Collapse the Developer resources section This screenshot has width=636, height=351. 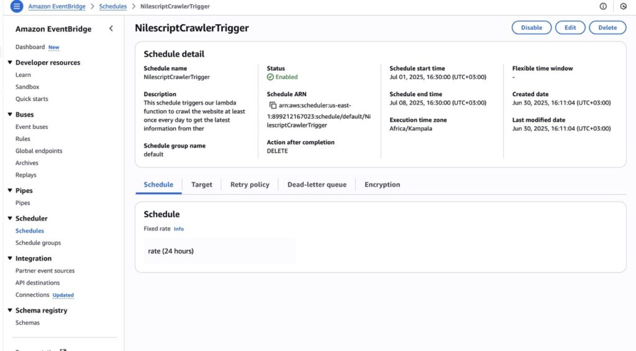click(10, 63)
